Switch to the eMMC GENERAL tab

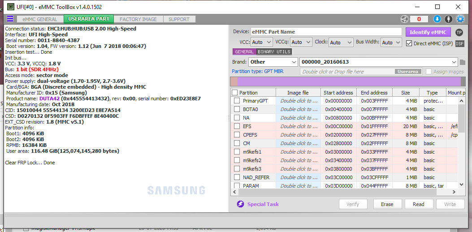40,19
